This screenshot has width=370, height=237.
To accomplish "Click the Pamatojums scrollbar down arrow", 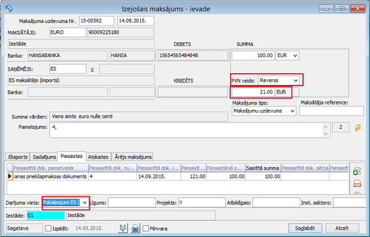I will click(x=326, y=134).
